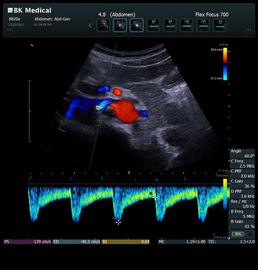Select the second highlighted image thumbnail
The width and height of the screenshot is (258, 270).
[x=120, y=25]
